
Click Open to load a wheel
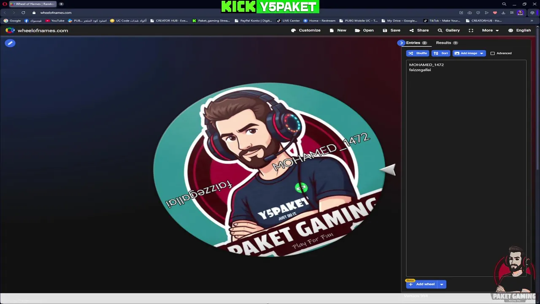[364, 30]
